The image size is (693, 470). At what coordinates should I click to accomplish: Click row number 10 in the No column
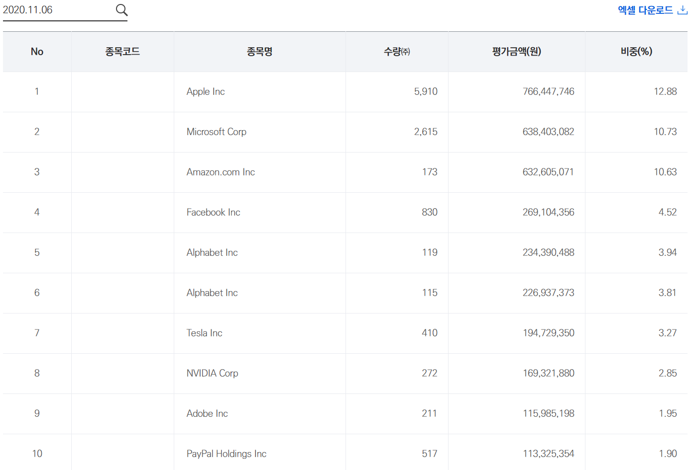tap(37, 454)
